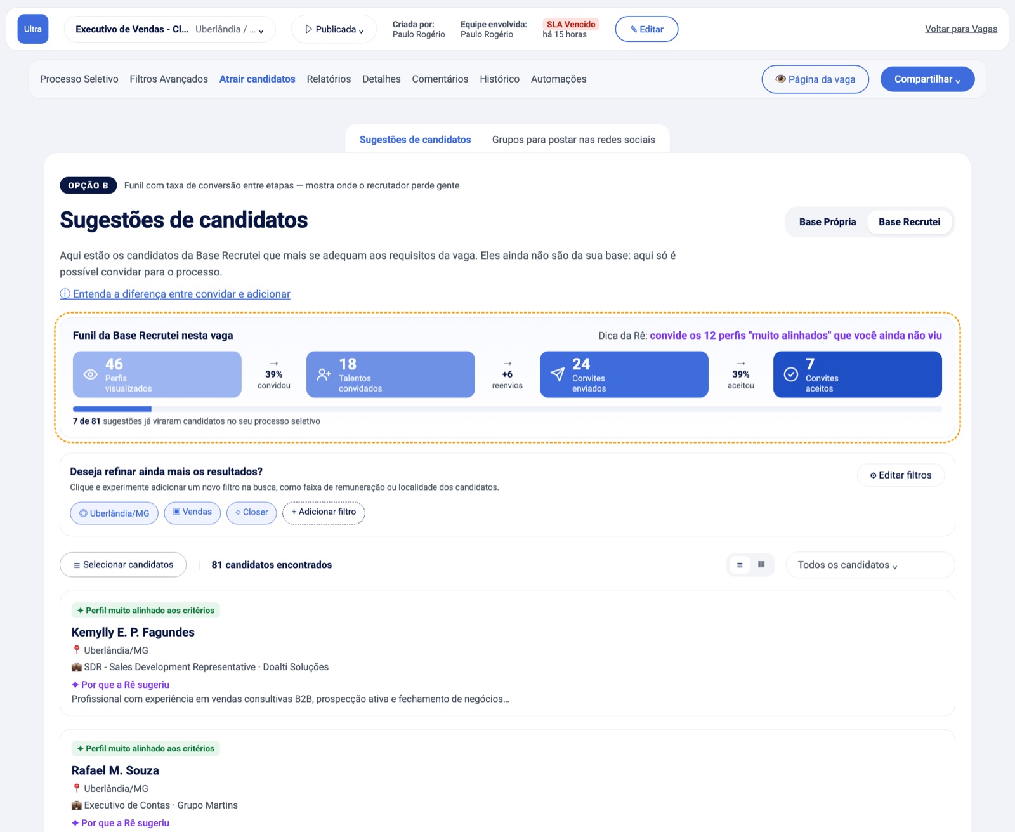1015x832 pixels.
Task: Select Grupos para postar nas redes sociais tab
Action: click(x=573, y=140)
